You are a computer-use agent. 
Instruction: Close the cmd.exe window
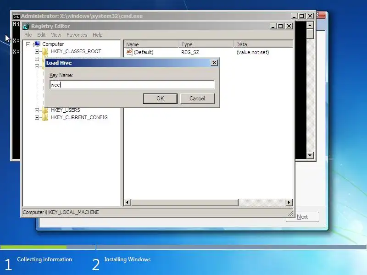pos(310,16)
